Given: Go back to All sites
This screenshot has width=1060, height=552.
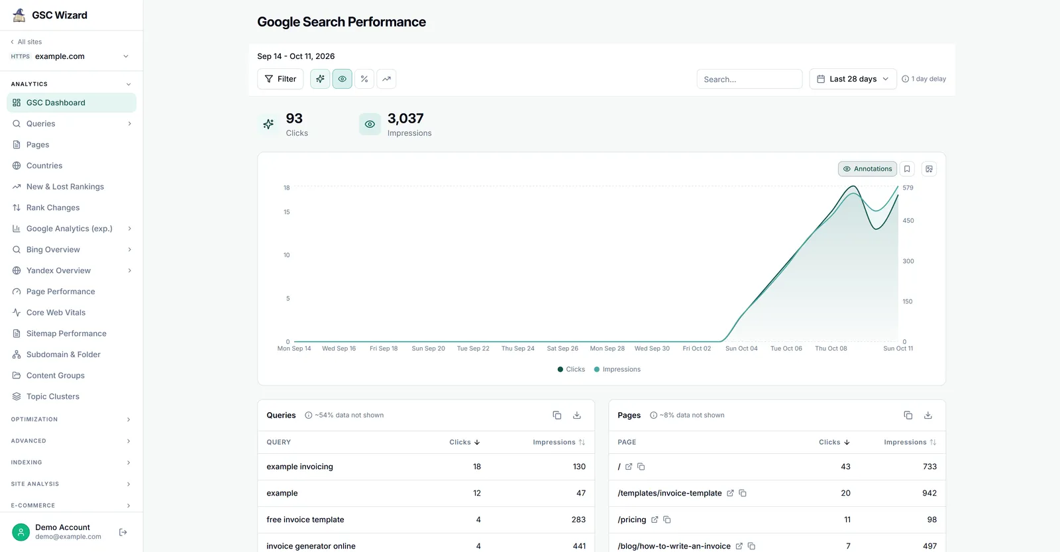Looking at the screenshot, I should pos(26,42).
